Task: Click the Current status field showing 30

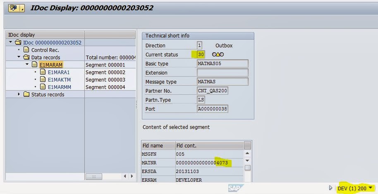Action: 201,54
